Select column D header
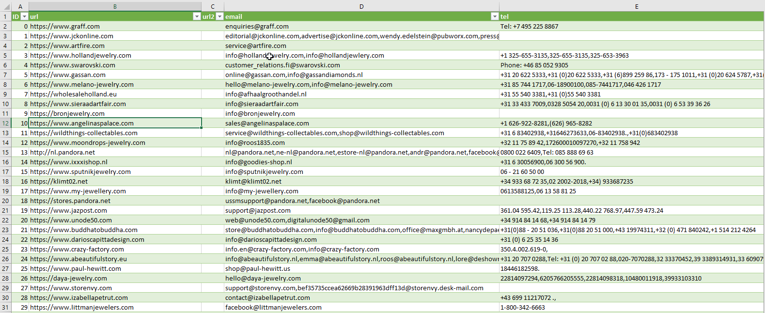 361,6
